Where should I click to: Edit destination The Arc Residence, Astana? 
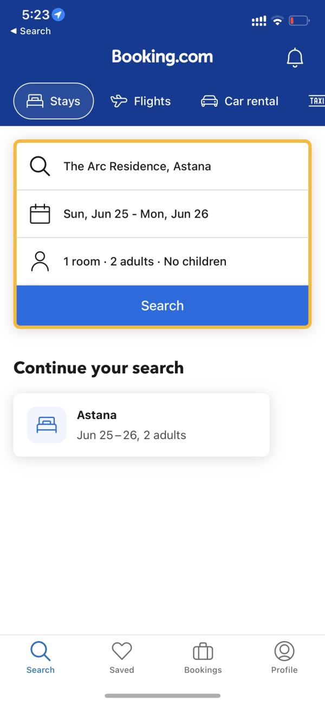click(x=162, y=166)
